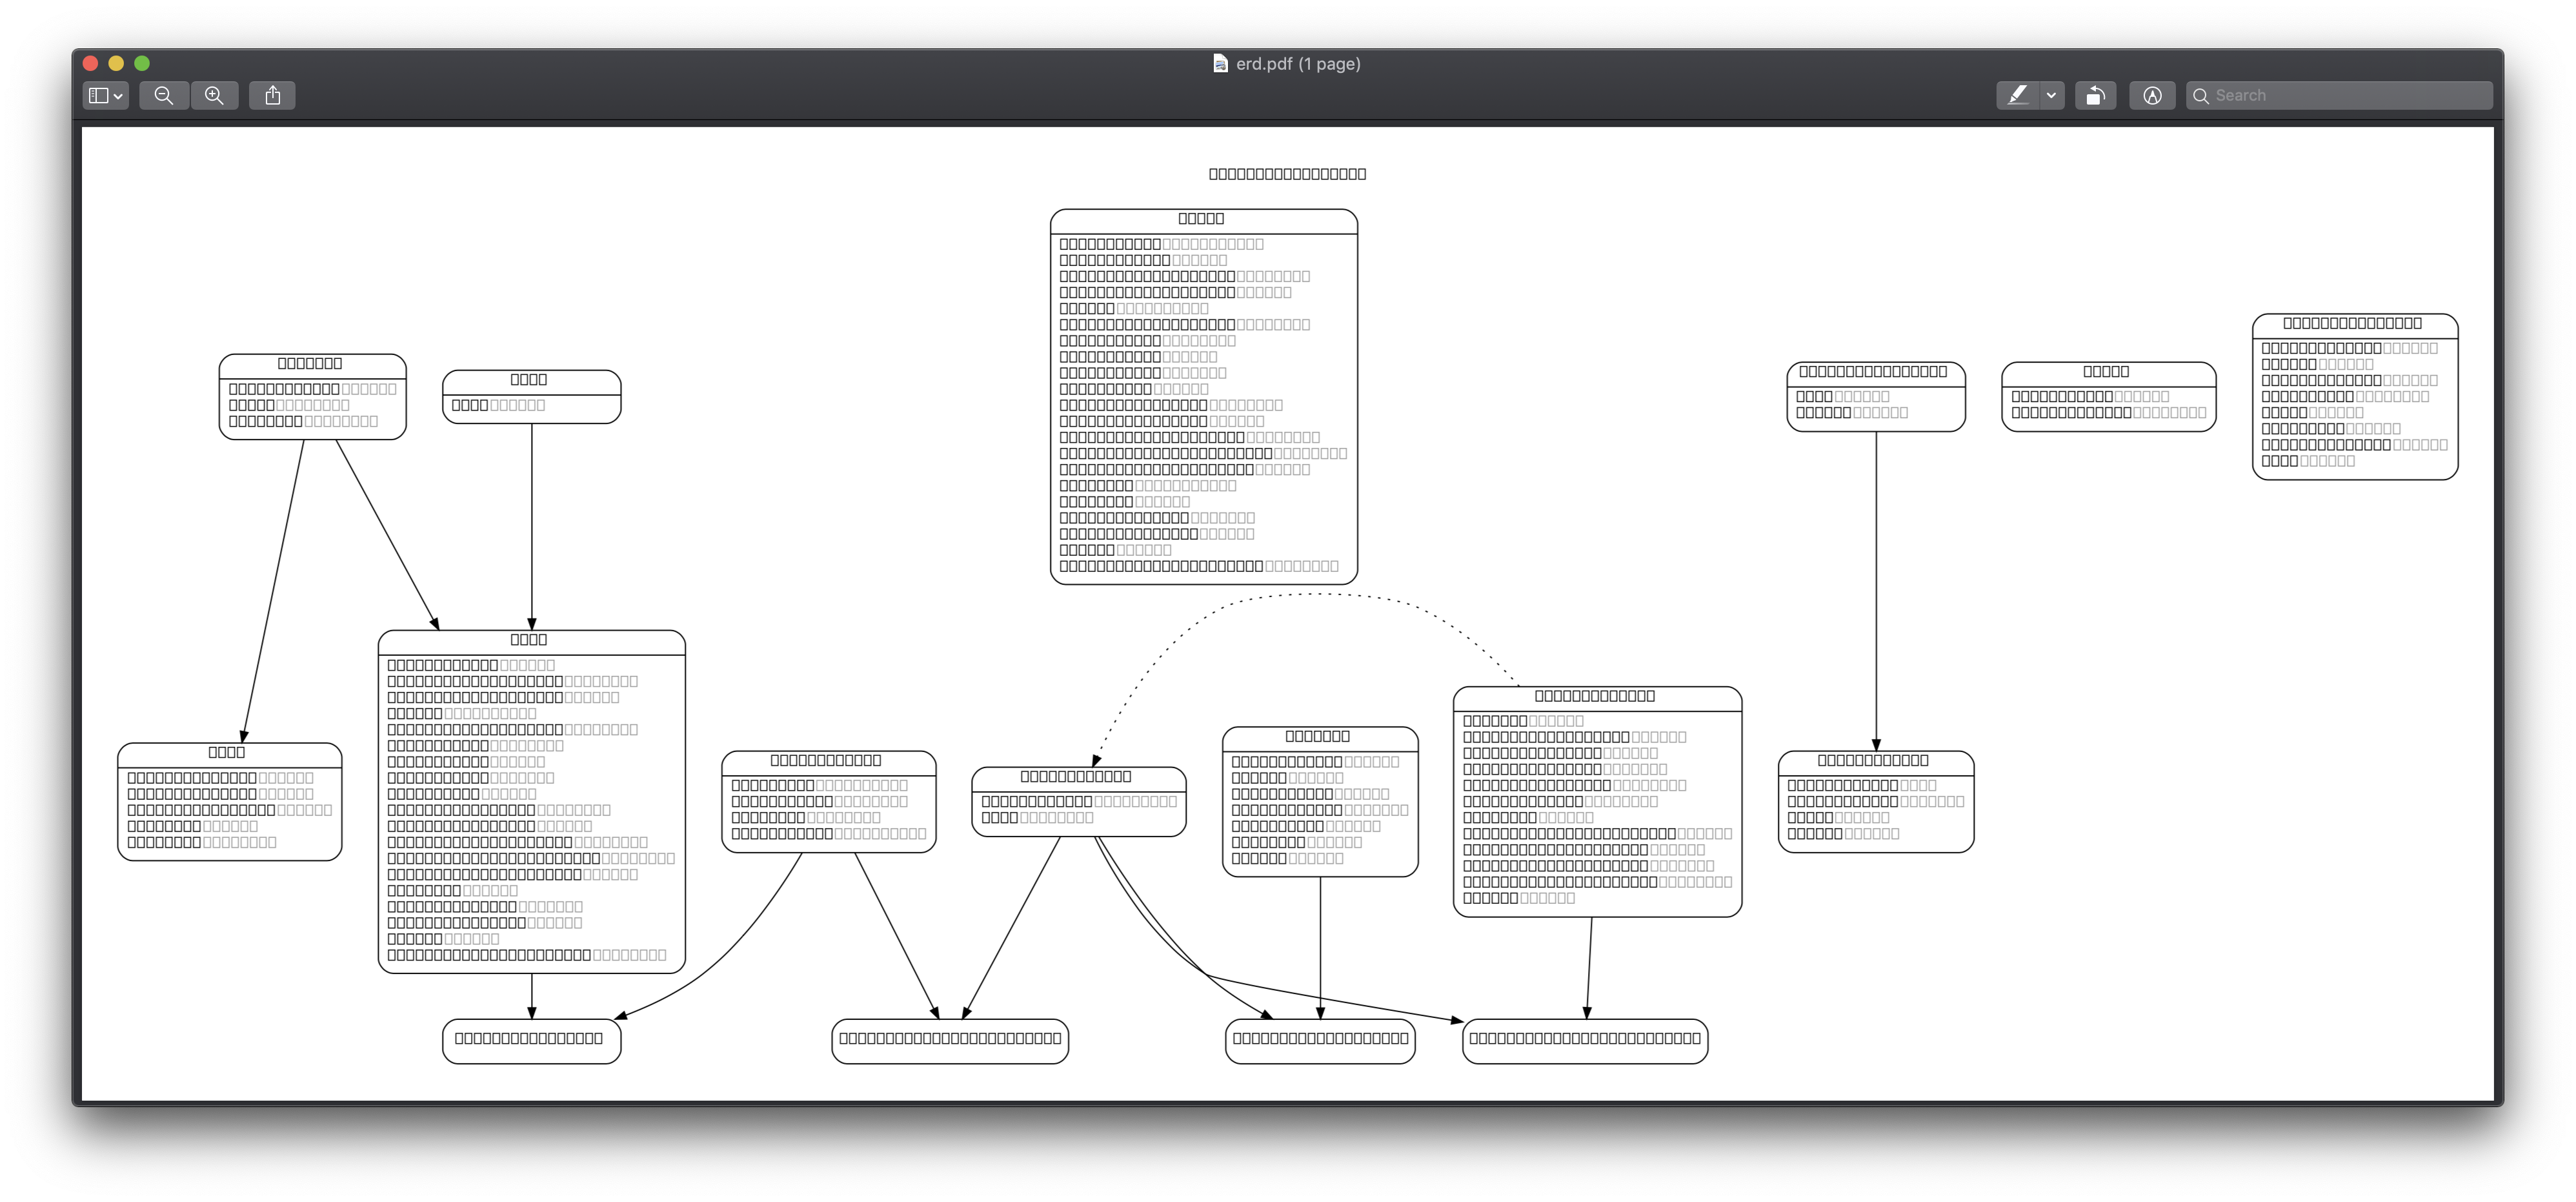This screenshot has width=2576, height=1202.
Task: Open the Share sheet icon
Action: [272, 95]
